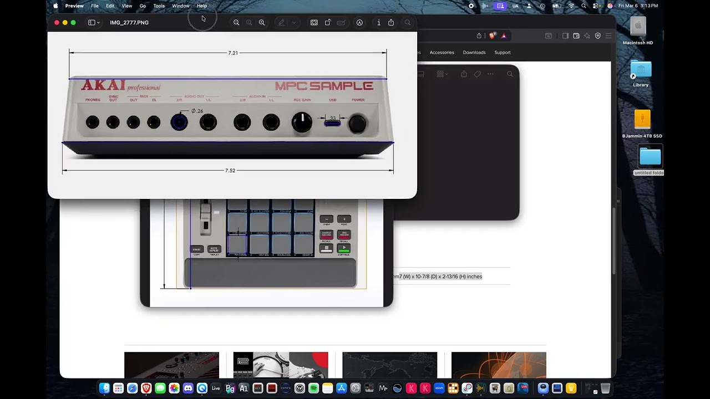Open the View menu
The height and width of the screenshot is (399, 710).
(127, 6)
